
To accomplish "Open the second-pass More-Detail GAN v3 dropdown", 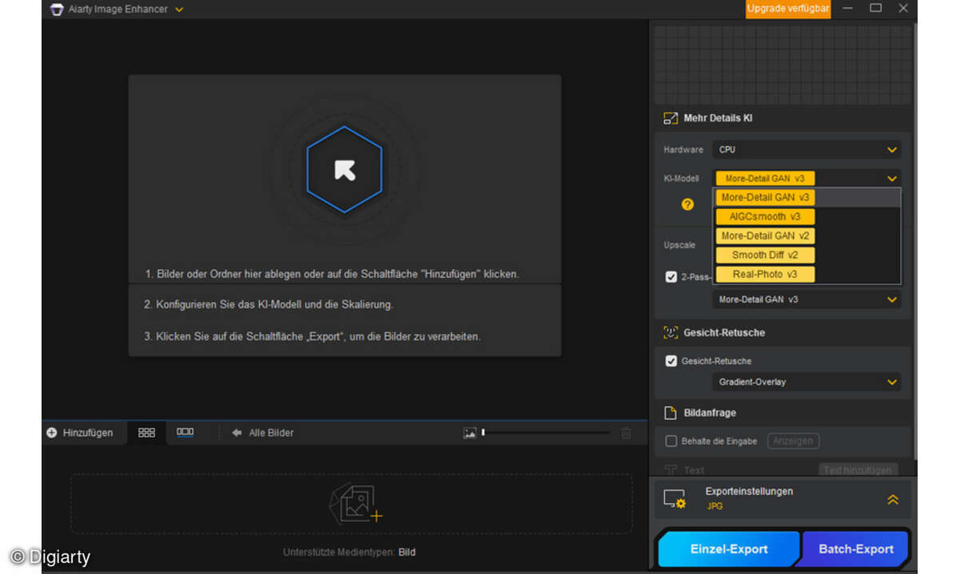I will pos(807,299).
